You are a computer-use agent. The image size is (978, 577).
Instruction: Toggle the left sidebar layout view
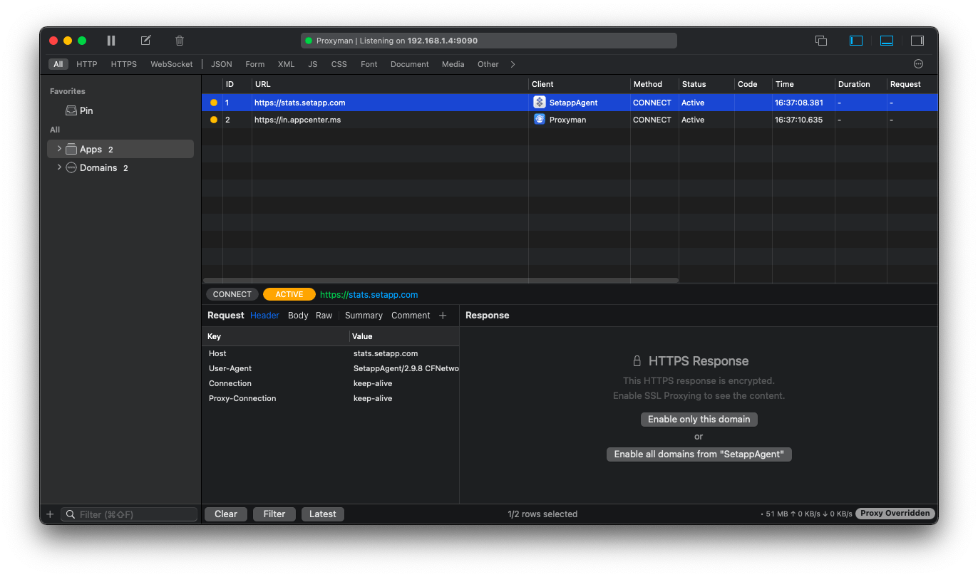pos(855,41)
